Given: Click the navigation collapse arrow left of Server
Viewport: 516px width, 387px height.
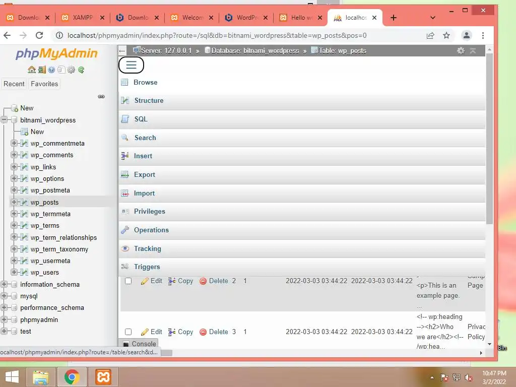Looking at the screenshot, I should 122,51.
